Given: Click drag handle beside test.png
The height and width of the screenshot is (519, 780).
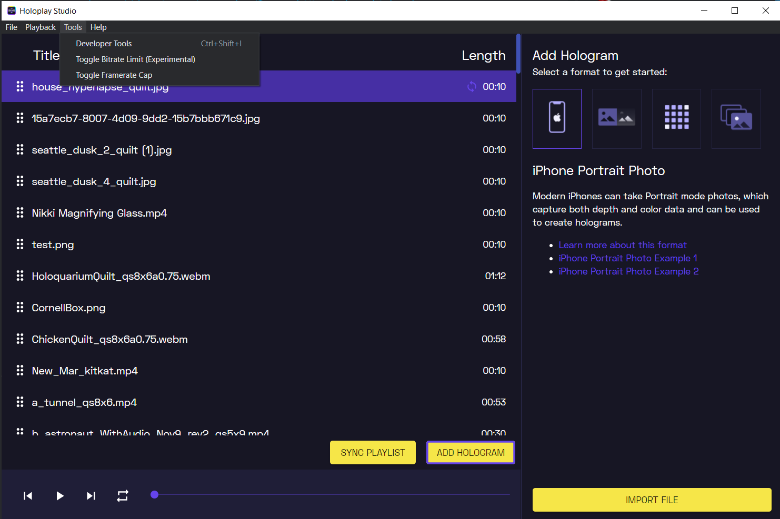Looking at the screenshot, I should [x=20, y=244].
